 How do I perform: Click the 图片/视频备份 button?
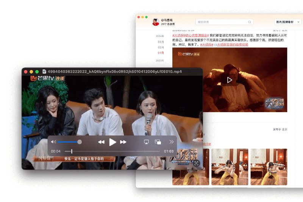click(285, 22)
